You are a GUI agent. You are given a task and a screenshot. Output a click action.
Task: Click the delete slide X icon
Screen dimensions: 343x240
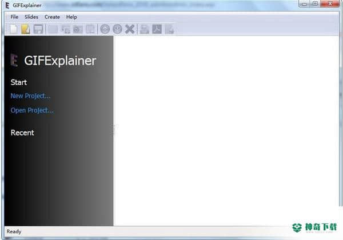(x=130, y=29)
